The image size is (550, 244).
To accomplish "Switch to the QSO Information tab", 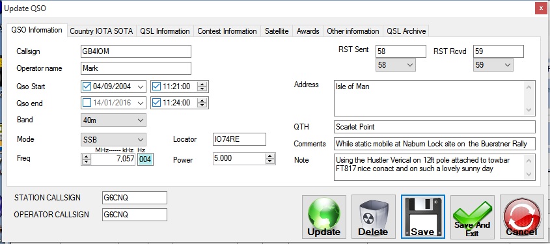I will tap(36, 30).
